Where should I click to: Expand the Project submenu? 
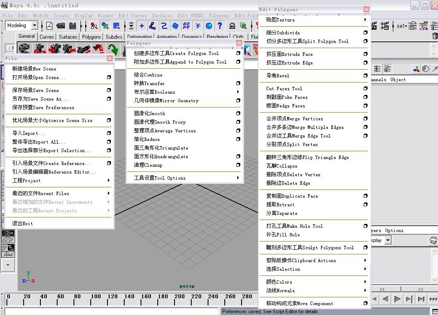[x=109, y=180]
